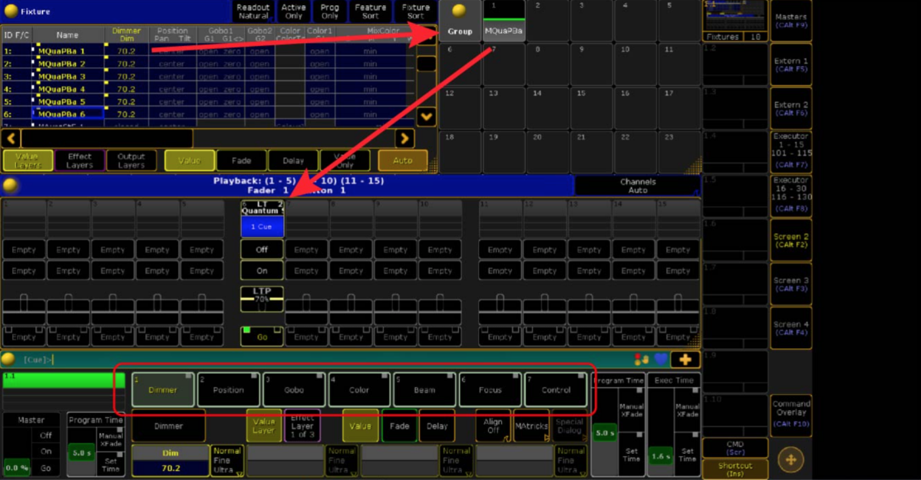The width and height of the screenshot is (921, 480).
Task: Open the Command Overlay button
Action: [x=791, y=414]
